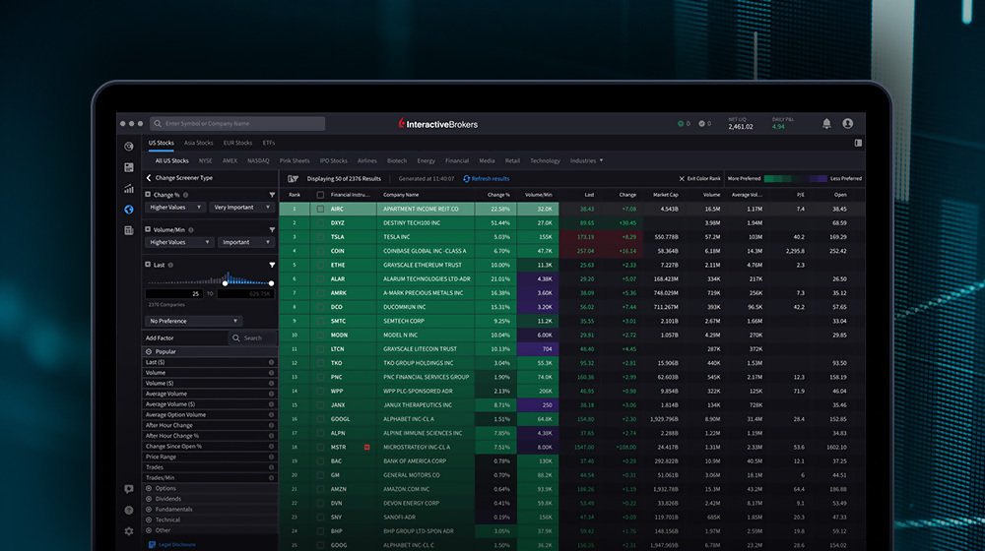The width and height of the screenshot is (985, 551).
Task: Open the user account profile icon
Action: (848, 124)
